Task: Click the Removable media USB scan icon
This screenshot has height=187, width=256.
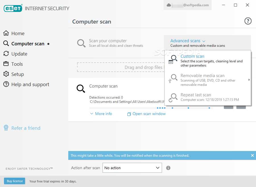Action: pyautogui.click(x=173, y=78)
